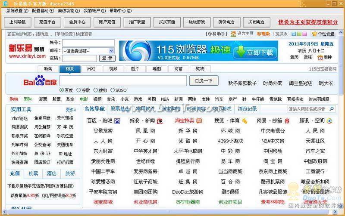Click the 上网导航 toolbar button
The image size is (345, 216).
click(x=18, y=22)
